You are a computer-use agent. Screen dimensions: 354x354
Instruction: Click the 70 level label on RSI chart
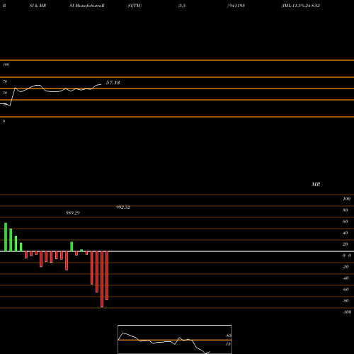(x=5, y=81)
